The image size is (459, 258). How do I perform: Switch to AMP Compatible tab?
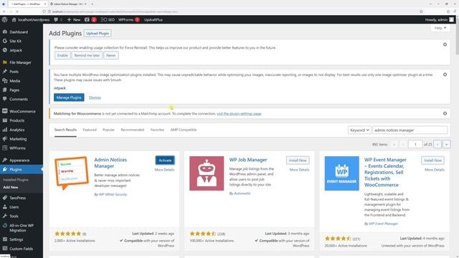[x=184, y=130]
